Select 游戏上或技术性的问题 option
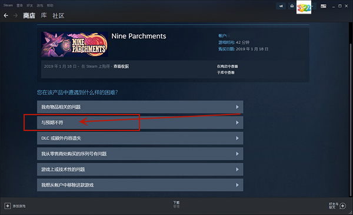 (x=140, y=169)
